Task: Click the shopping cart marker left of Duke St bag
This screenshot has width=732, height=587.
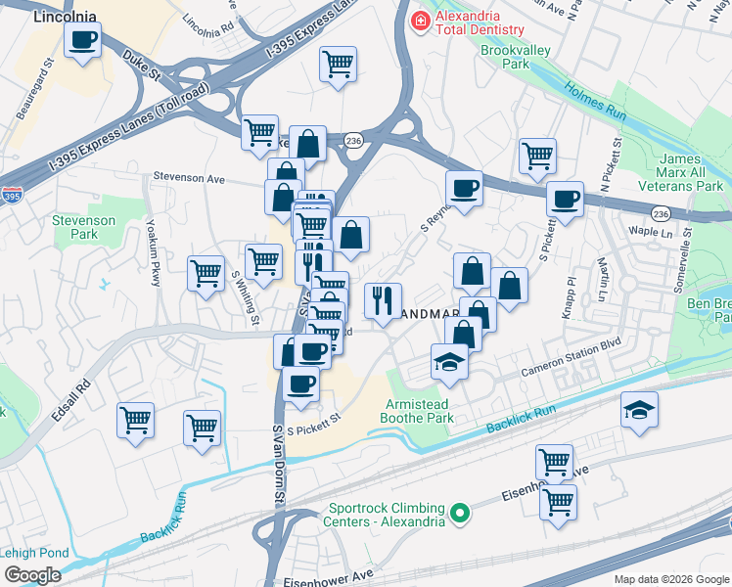Action: click(x=260, y=137)
